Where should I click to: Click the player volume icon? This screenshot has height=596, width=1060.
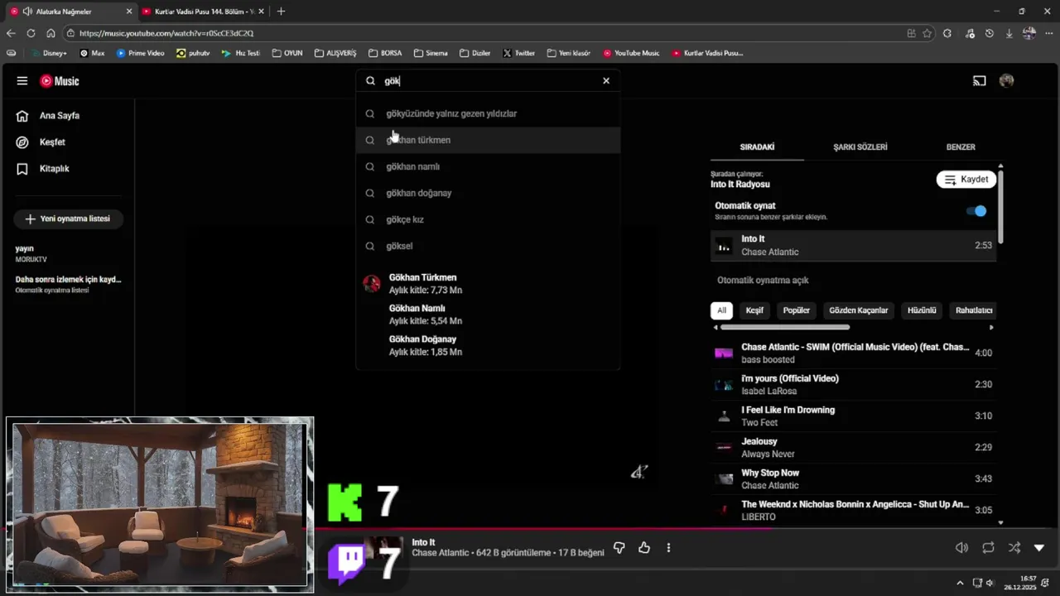pos(961,548)
